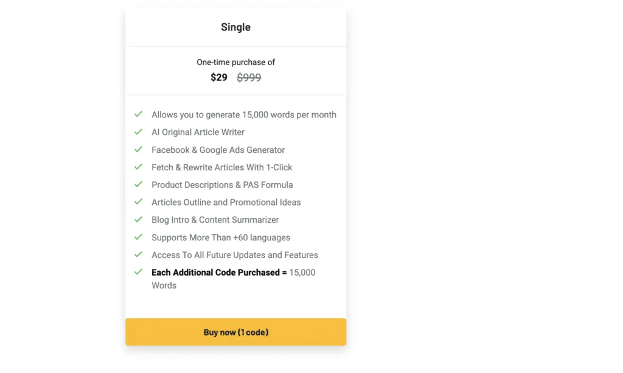Click Blog Intro & Content Summarizer text
Image resolution: width=623 pixels, height=373 pixels.
215,220
